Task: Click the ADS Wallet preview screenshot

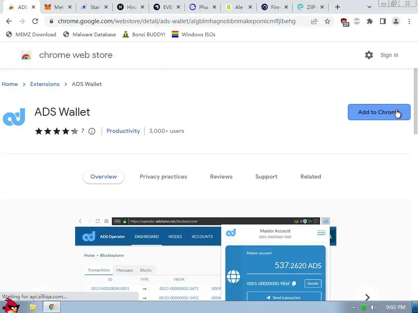Action: click(206, 259)
